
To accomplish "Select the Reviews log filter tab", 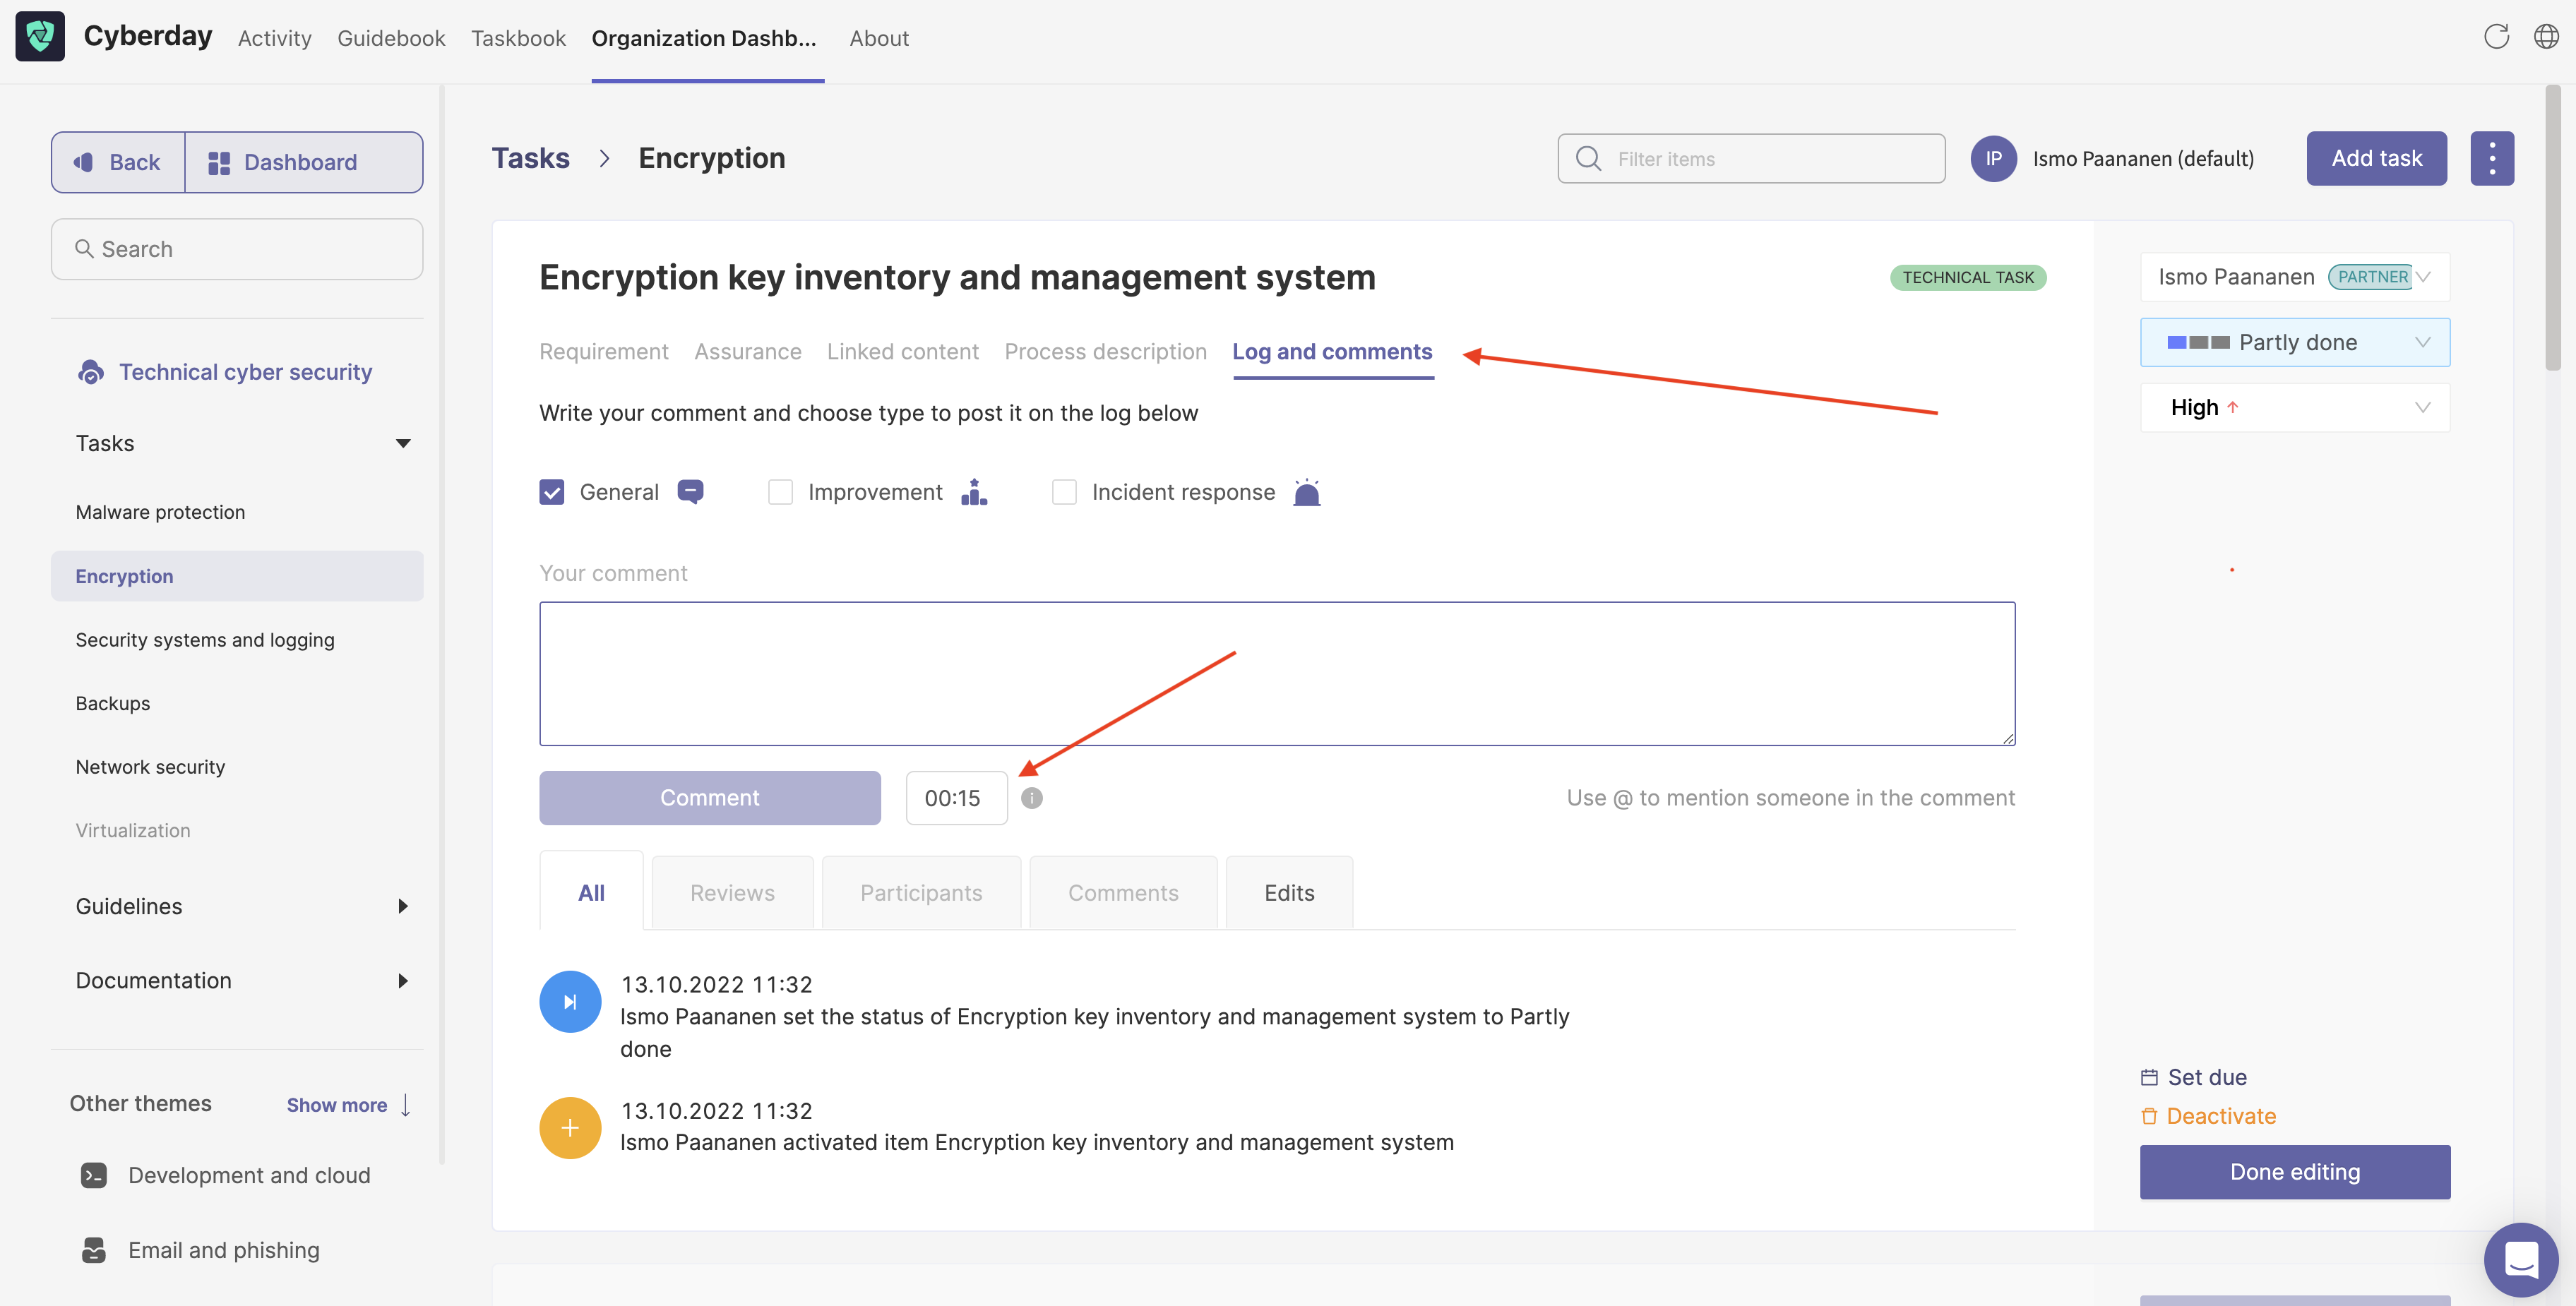I will 732,893.
